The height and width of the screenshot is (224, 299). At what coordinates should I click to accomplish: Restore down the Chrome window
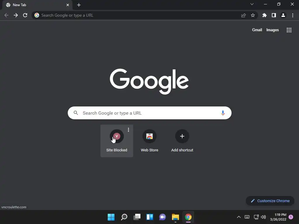[x=279, y=4]
